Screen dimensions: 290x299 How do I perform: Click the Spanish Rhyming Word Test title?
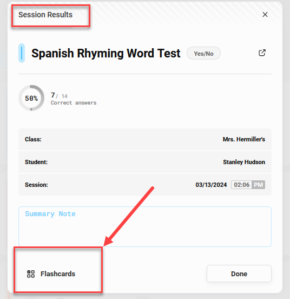click(106, 53)
